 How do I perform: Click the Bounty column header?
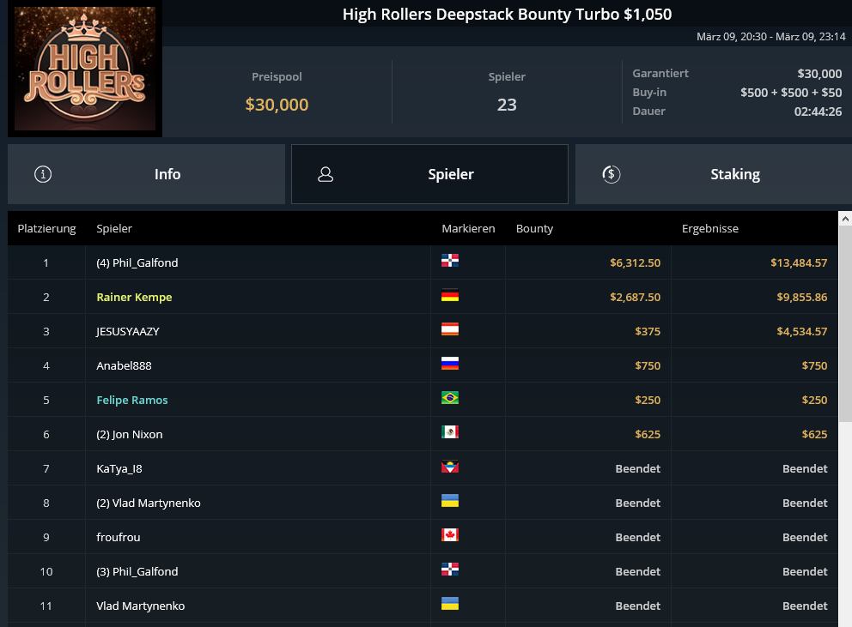[x=535, y=228]
